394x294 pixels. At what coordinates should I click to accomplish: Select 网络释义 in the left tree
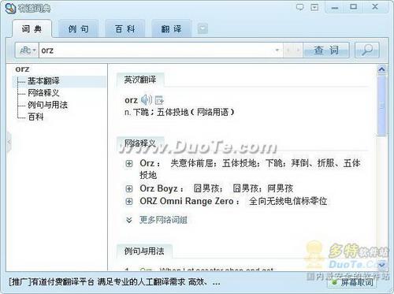coord(43,92)
